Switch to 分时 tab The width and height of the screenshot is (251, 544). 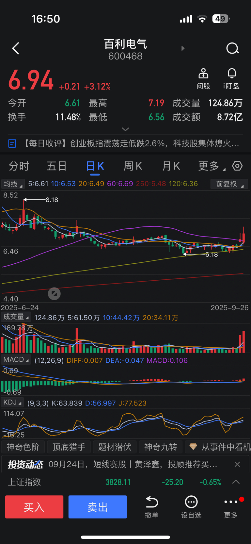(x=19, y=166)
